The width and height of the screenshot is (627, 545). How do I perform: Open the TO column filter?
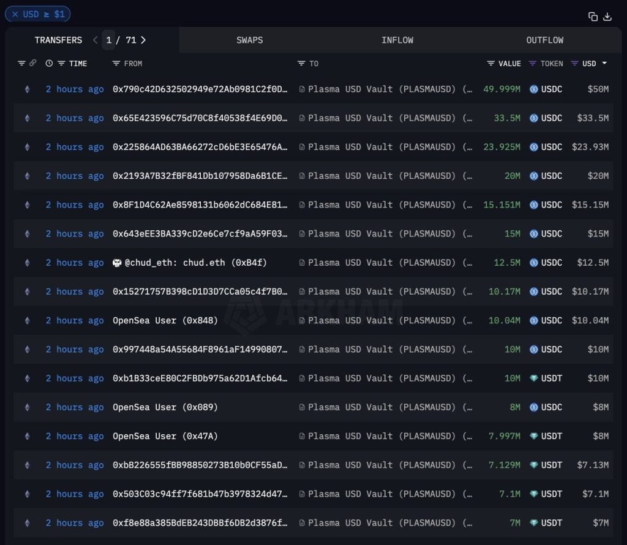coord(301,64)
